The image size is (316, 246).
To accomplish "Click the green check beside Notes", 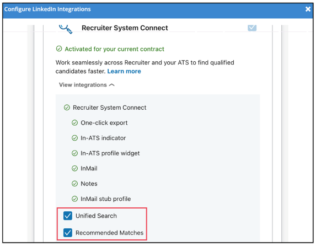I will coord(74,184).
